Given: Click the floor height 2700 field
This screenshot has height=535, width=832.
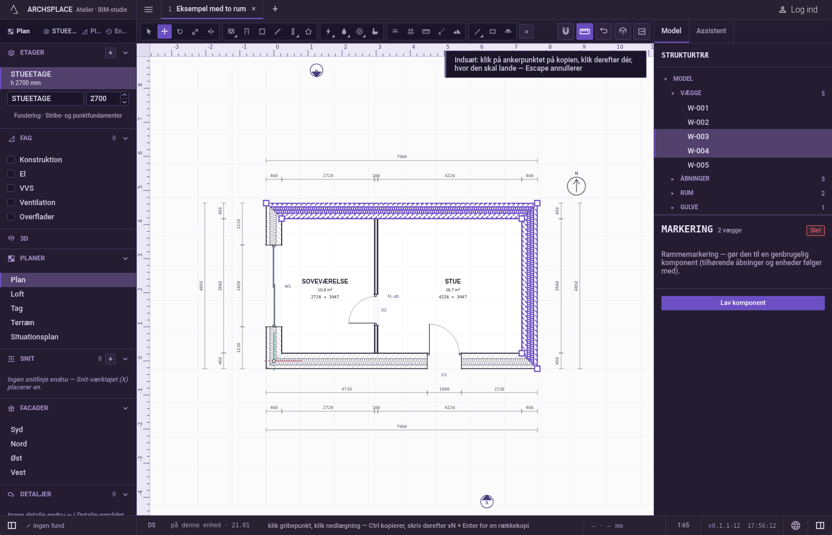Looking at the screenshot, I should [x=103, y=99].
